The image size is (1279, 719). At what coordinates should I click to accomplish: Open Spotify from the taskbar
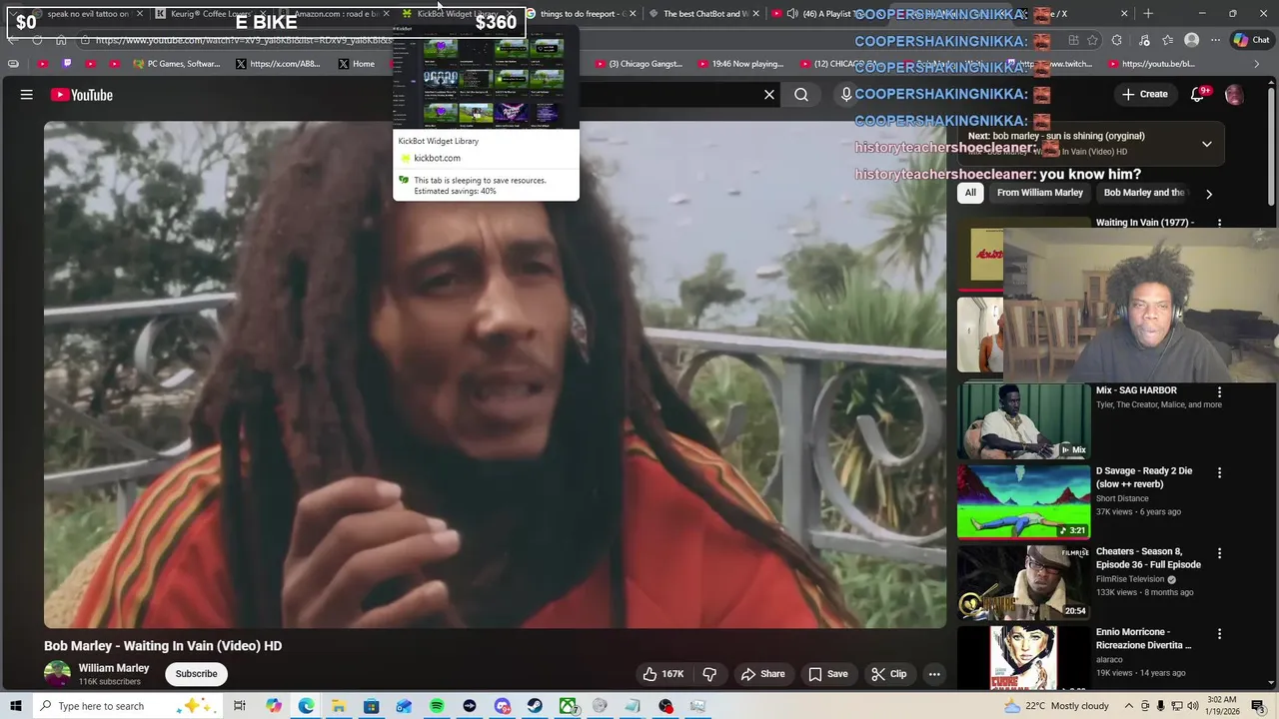[x=437, y=706]
